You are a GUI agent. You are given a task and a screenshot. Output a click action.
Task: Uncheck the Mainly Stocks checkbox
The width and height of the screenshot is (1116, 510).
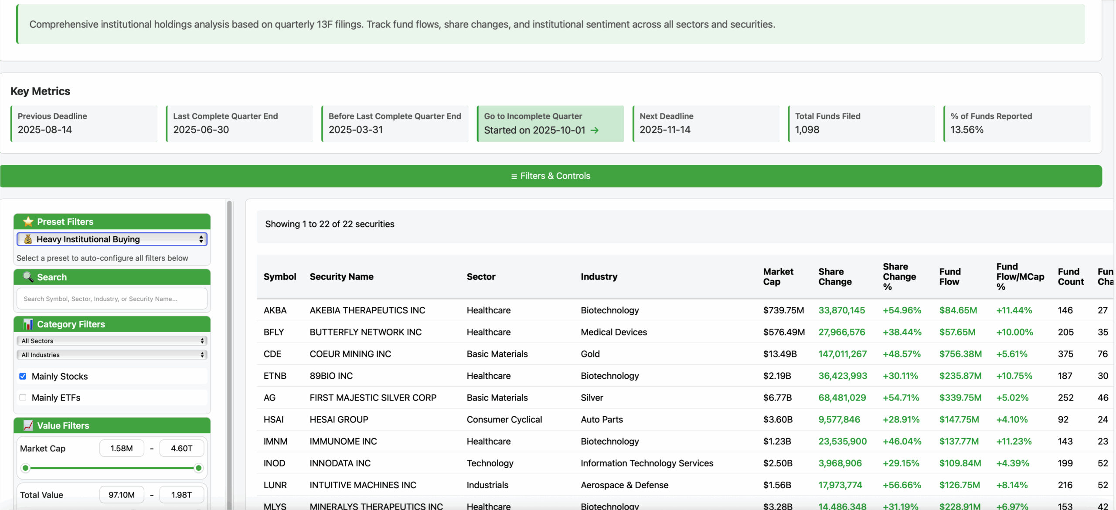point(23,376)
